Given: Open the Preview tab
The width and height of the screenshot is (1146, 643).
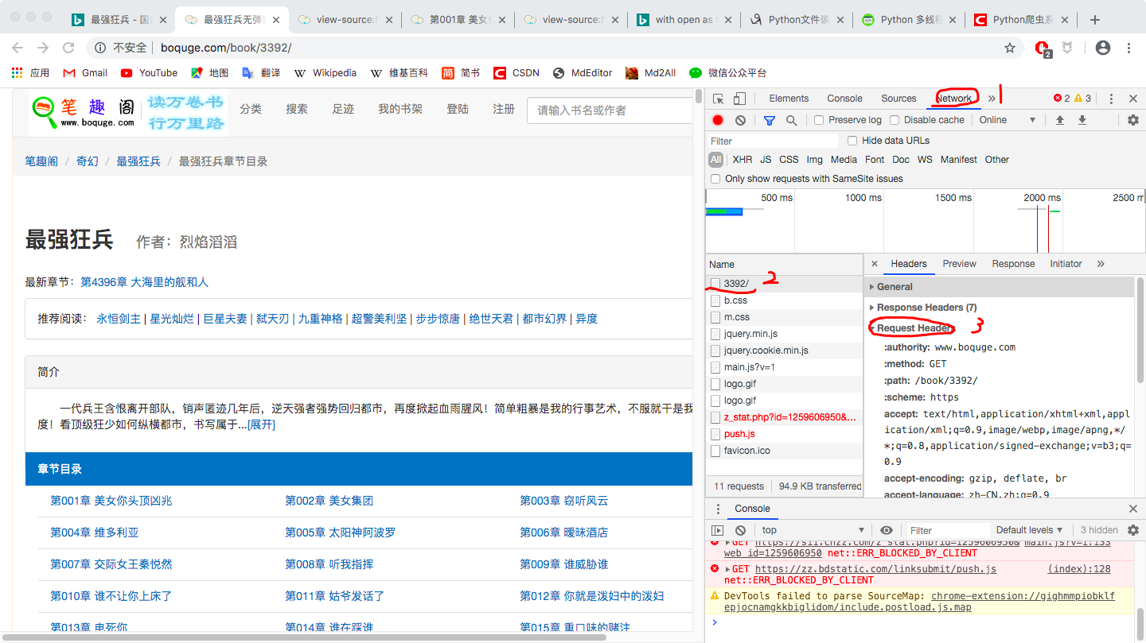Looking at the screenshot, I should pos(959,264).
